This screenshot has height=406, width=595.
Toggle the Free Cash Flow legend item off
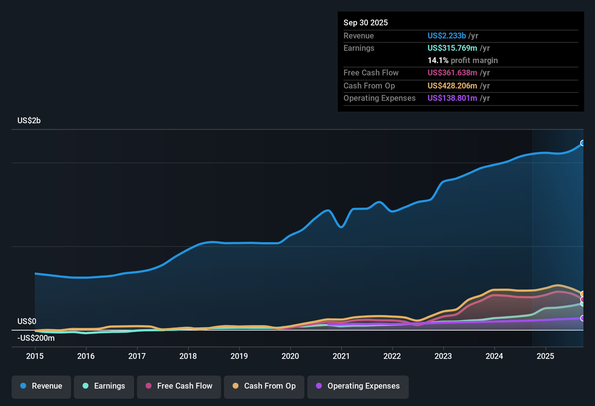click(x=179, y=386)
